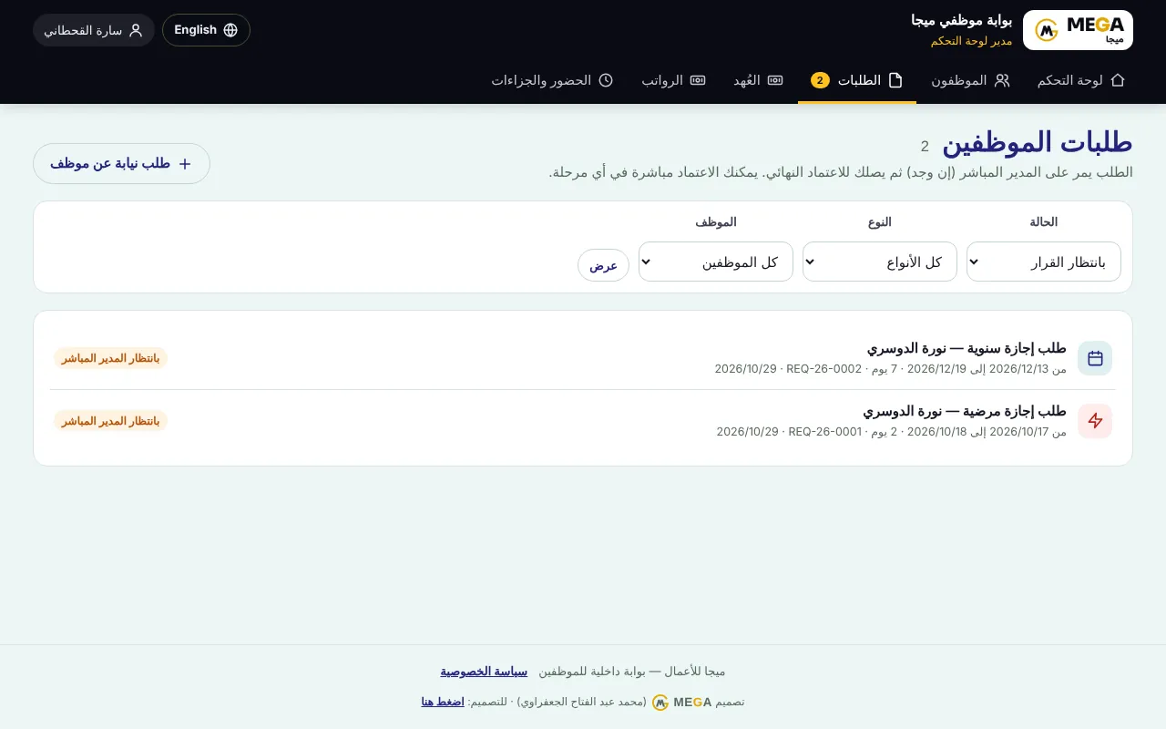The height and width of the screenshot is (729, 1166).
Task: Click طلب نيابة عن موظف button
Action: pyautogui.click(x=121, y=164)
